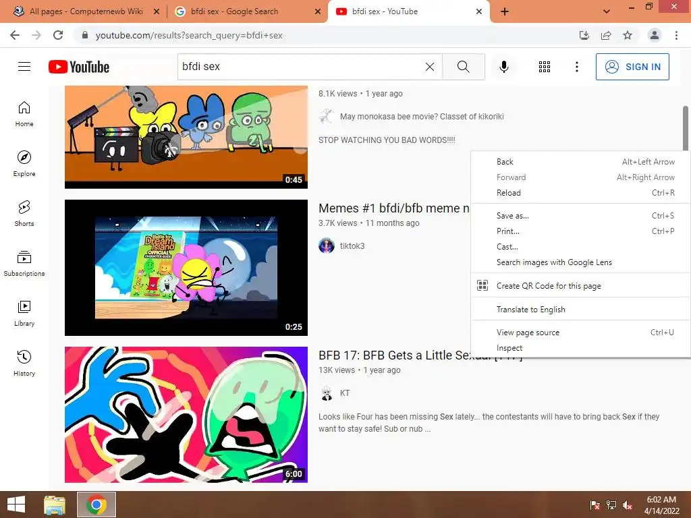This screenshot has width=691, height=518.
Task: Open the tiktok3 channel avatar
Action: 327,246
